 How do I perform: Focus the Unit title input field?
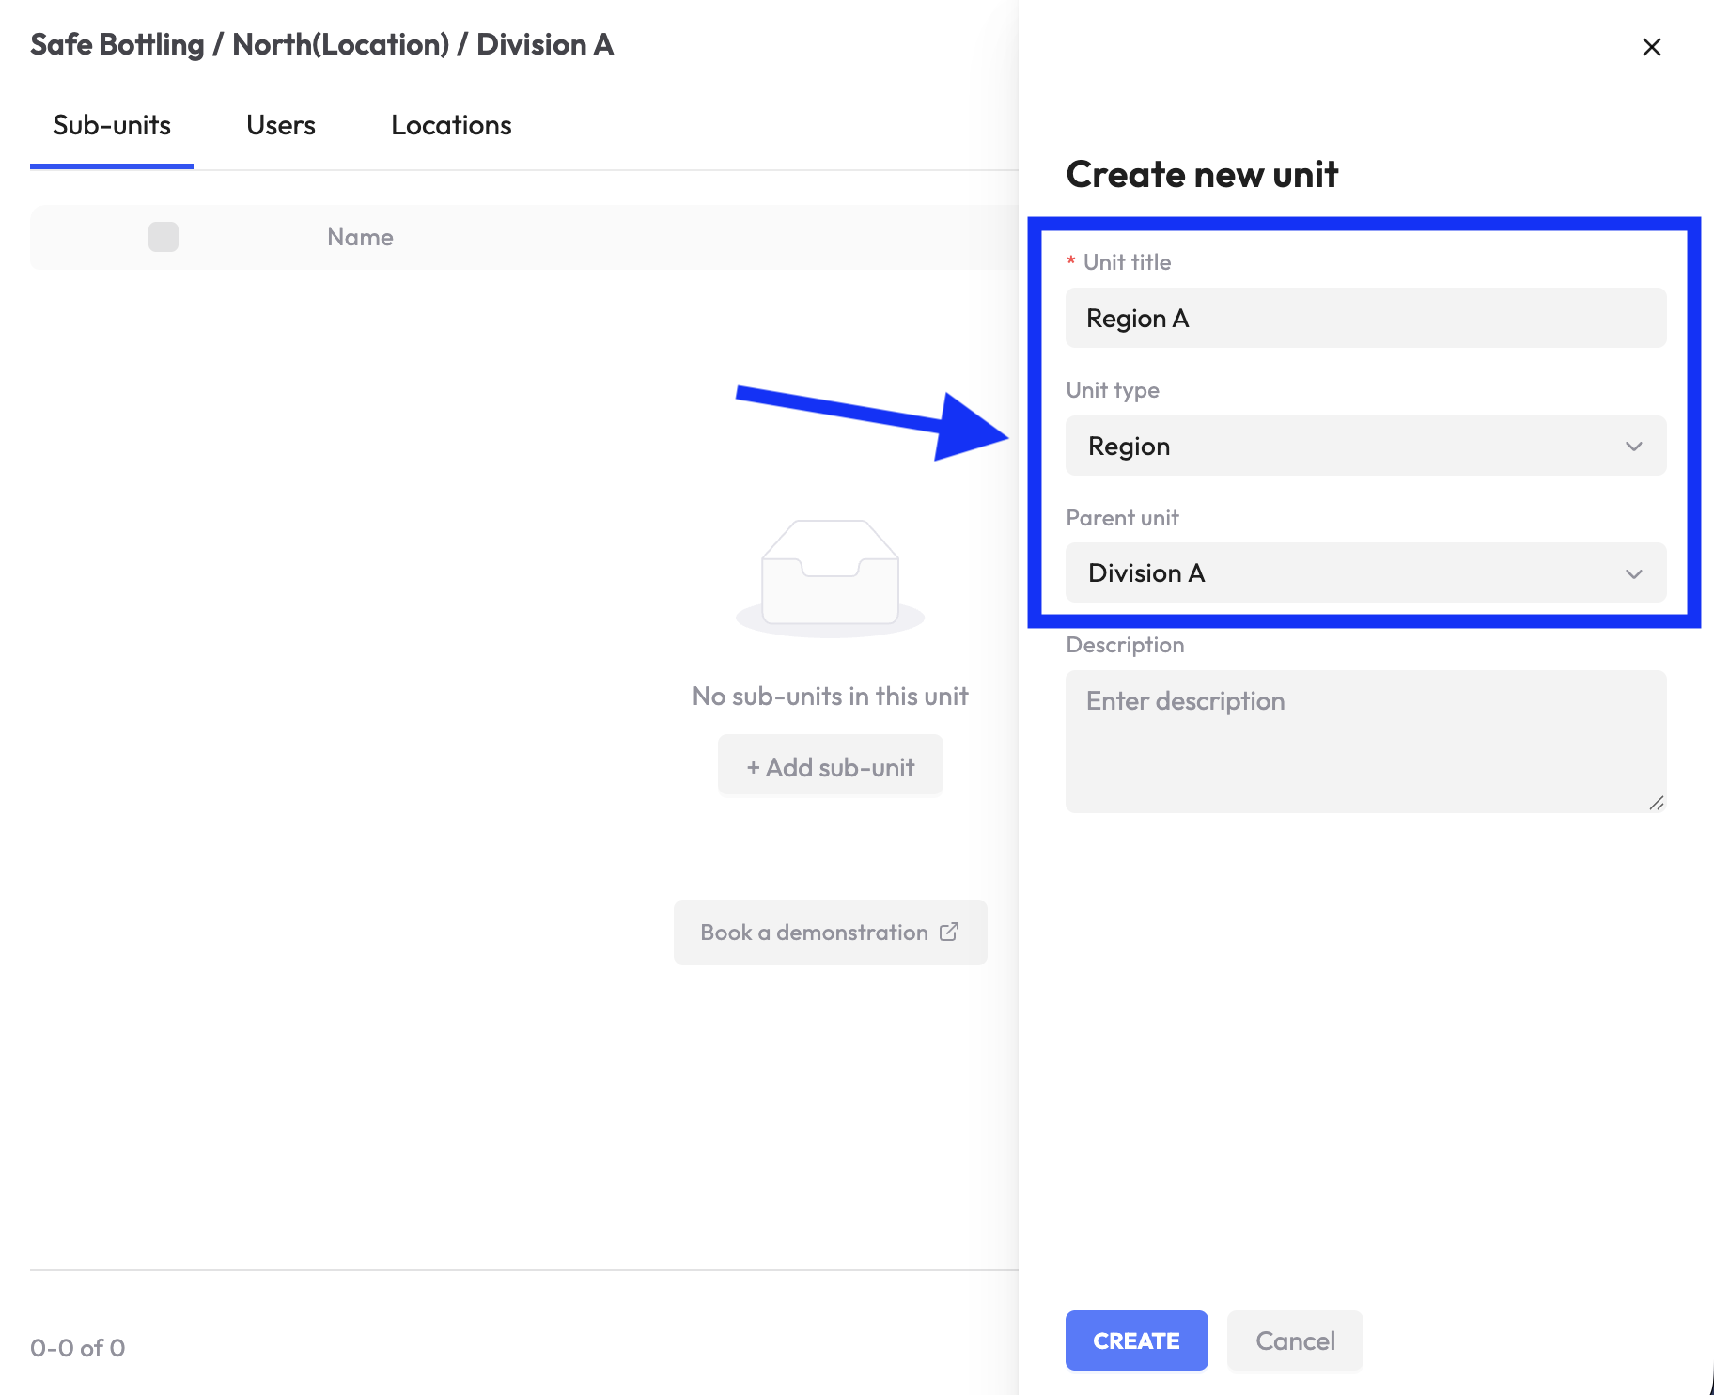tap(1365, 318)
